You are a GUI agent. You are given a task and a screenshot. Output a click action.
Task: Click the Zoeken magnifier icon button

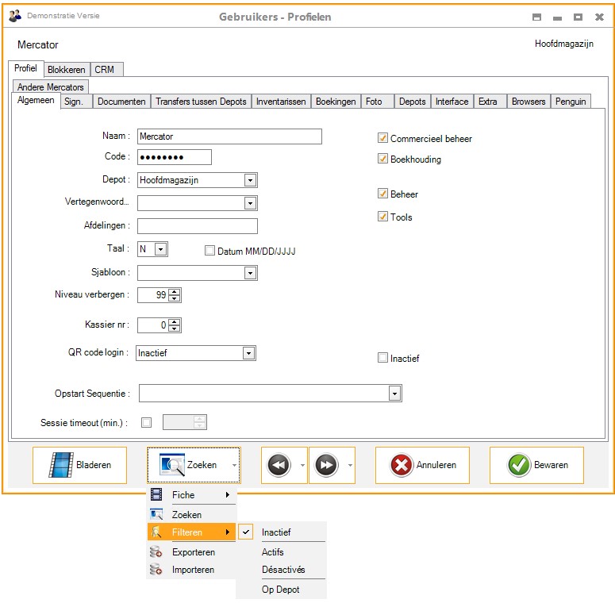[x=171, y=465]
